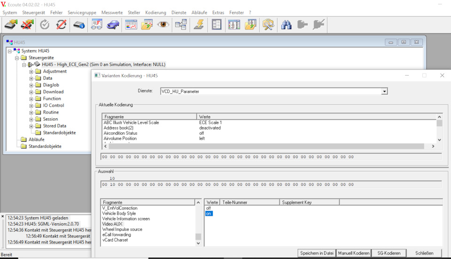The height and width of the screenshot is (259, 451).
Task: Open the Dienste dropdown list
Action: coord(384,91)
